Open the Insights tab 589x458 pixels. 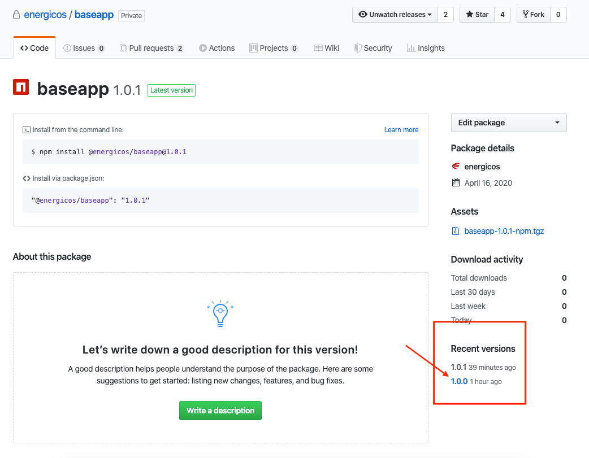[x=426, y=48]
